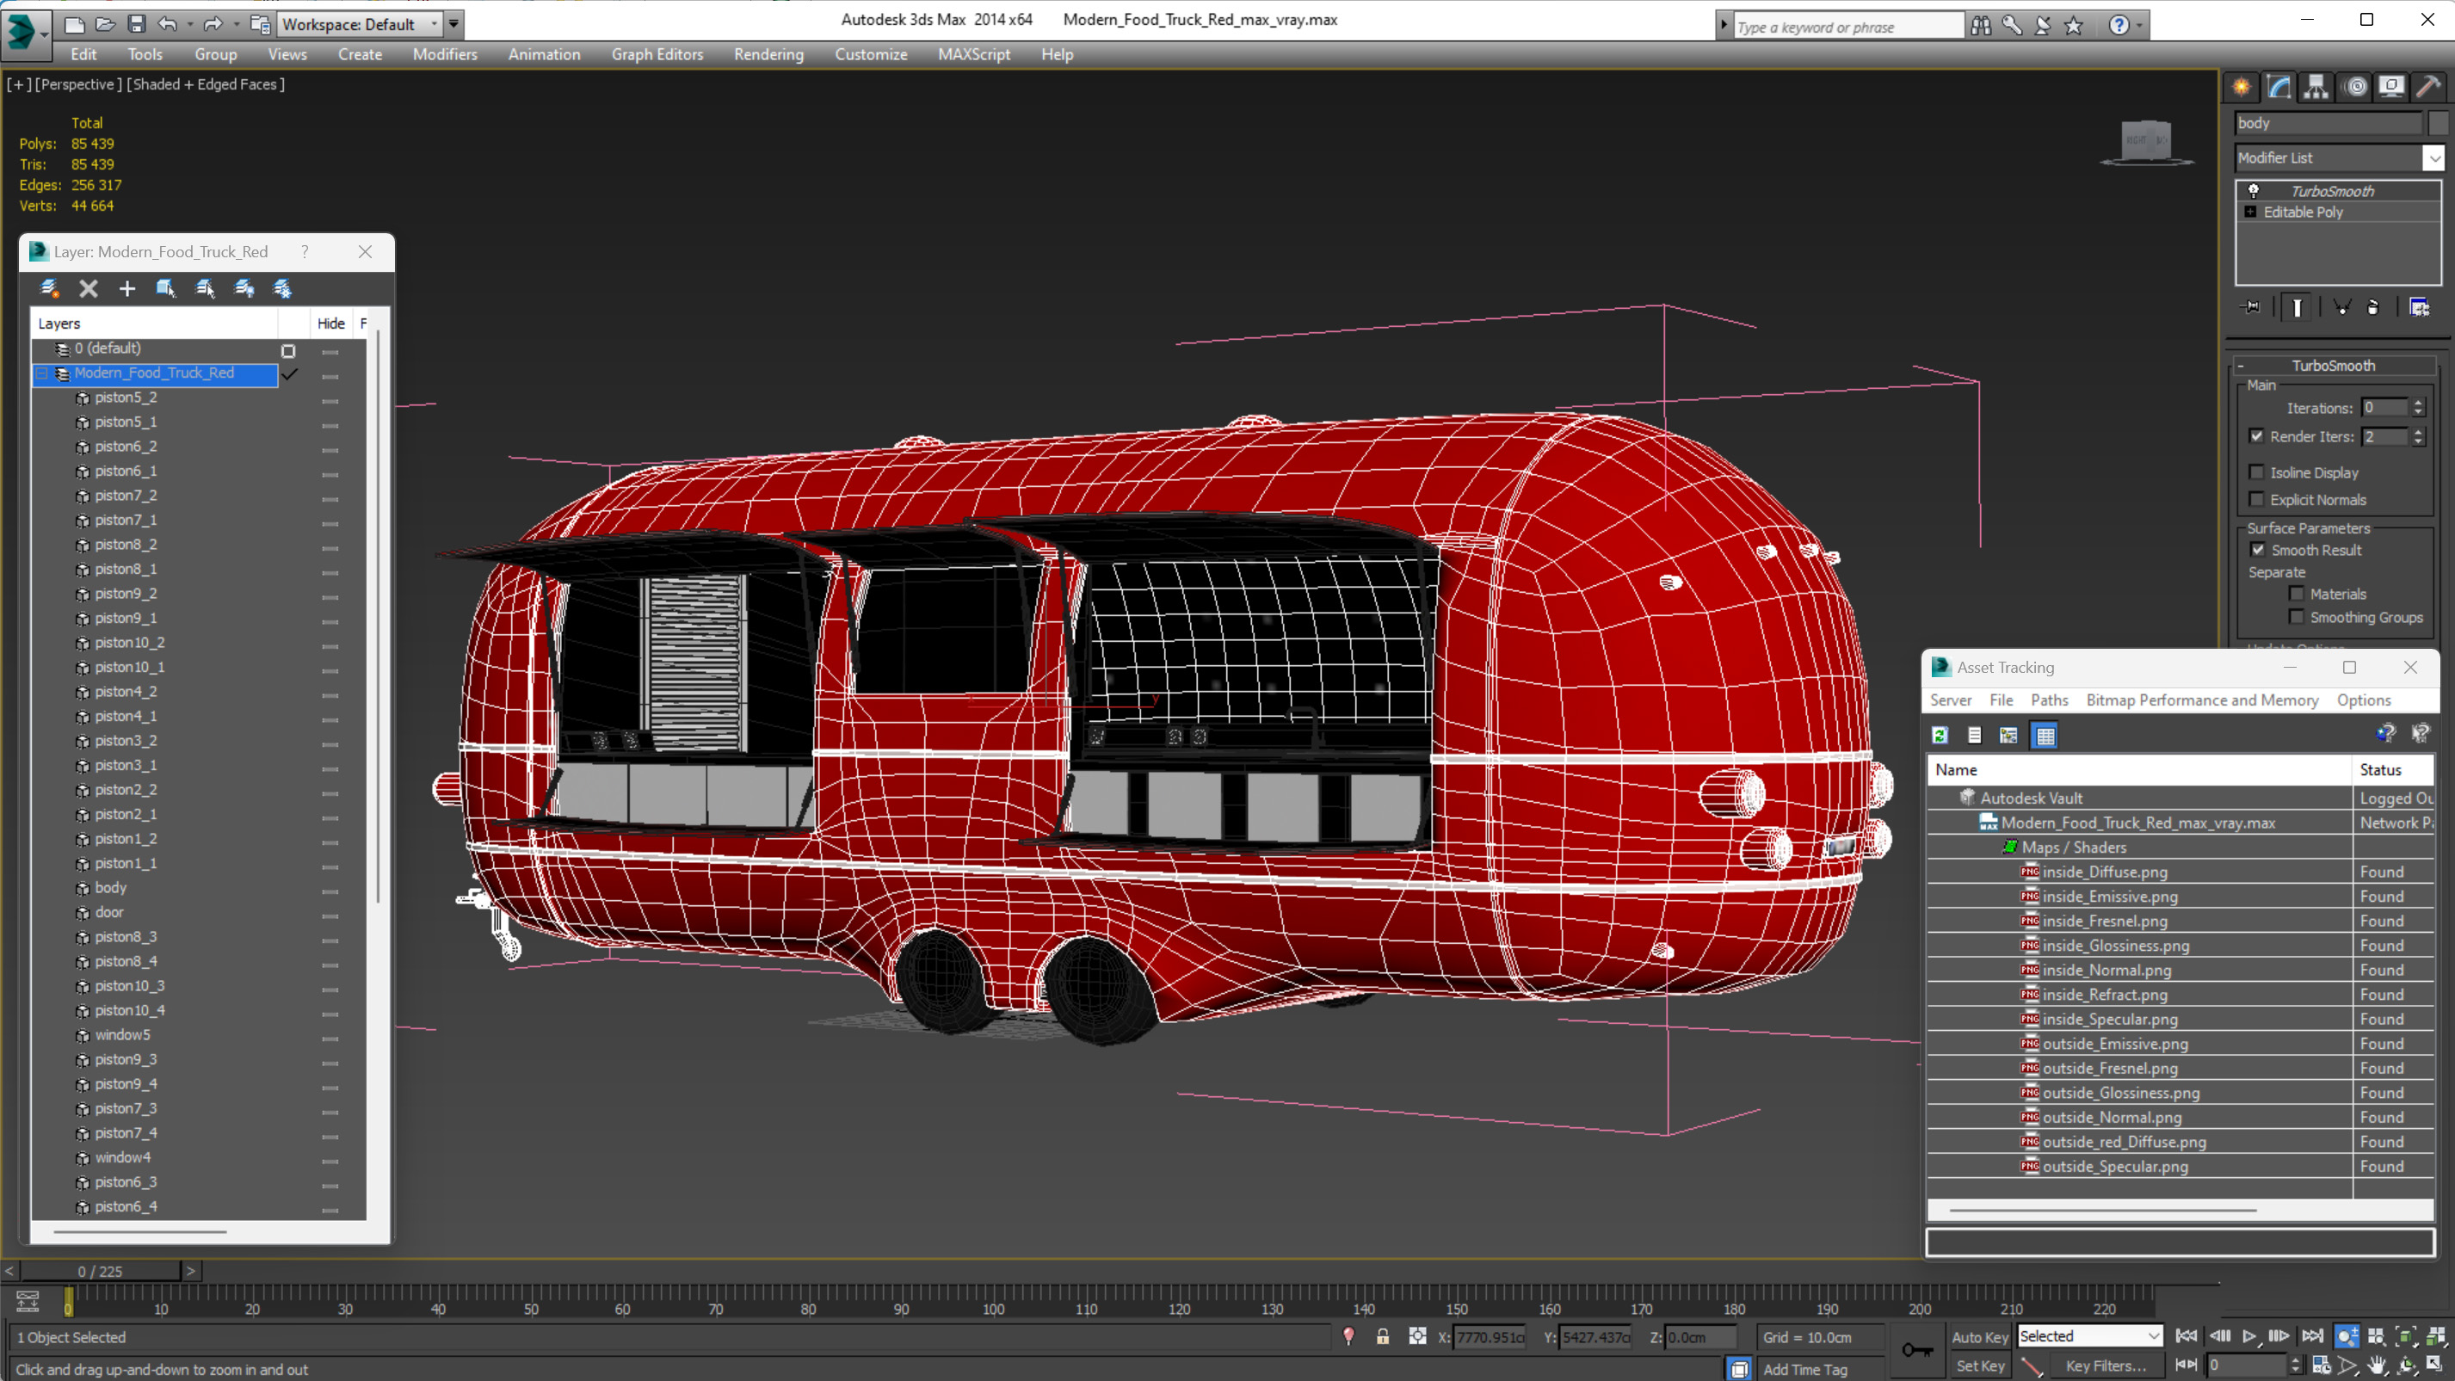Enable the Explicit Normals checkbox
The width and height of the screenshot is (2455, 1381).
point(2256,499)
